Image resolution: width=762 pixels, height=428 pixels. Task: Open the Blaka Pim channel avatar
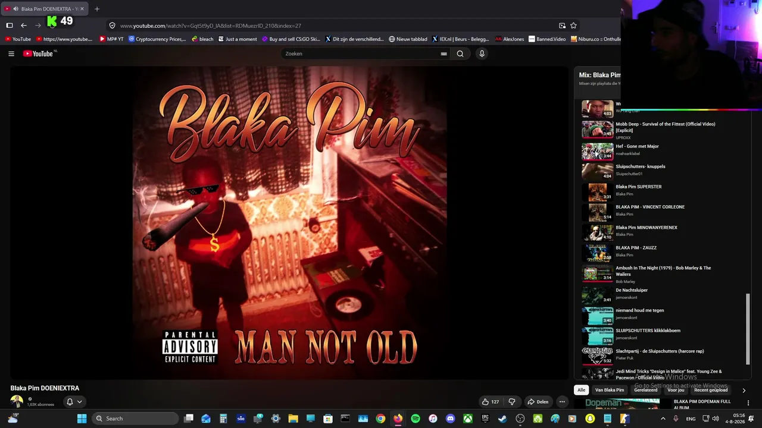(17, 402)
